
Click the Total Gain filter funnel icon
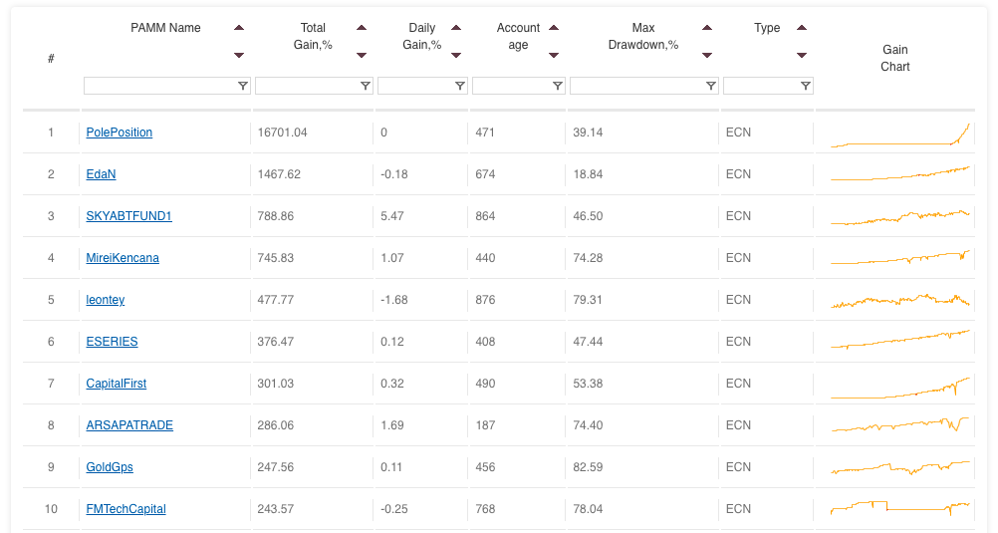tap(366, 86)
